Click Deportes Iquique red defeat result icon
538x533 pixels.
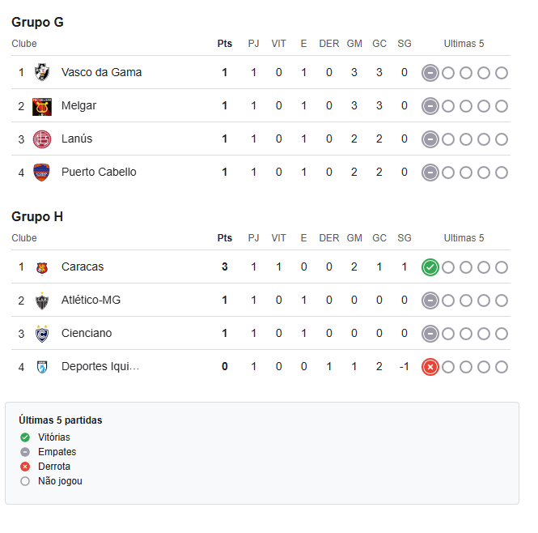pos(430,367)
